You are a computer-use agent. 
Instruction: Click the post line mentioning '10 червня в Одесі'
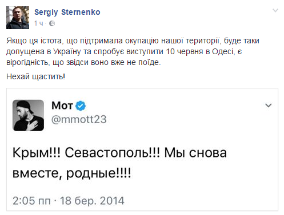(124, 52)
